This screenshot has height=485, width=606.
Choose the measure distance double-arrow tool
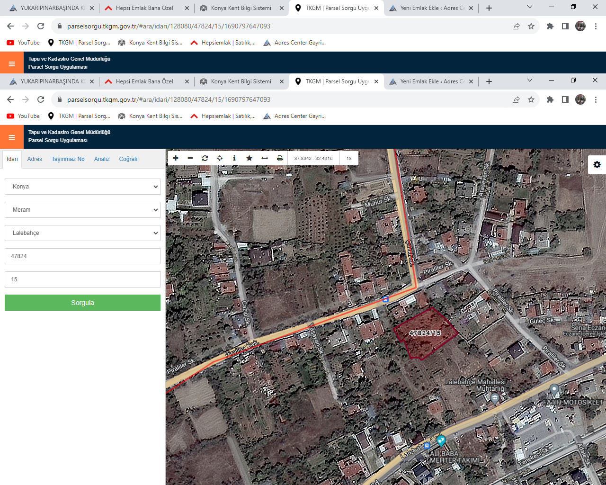(x=265, y=158)
